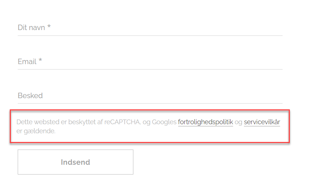Viewport: 322px width, 193px height.
Task: Open the servicevilkår link
Action: point(262,122)
